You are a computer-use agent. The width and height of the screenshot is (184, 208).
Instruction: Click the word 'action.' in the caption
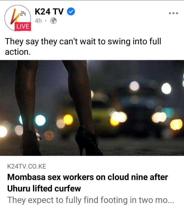[18, 52]
